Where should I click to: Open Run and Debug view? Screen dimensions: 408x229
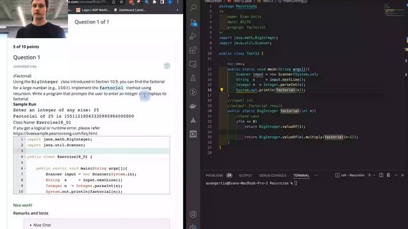coord(193,36)
